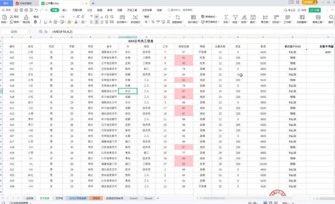Screen dimensions: 335x204
Task: Open the File menu
Action: point(6,10)
